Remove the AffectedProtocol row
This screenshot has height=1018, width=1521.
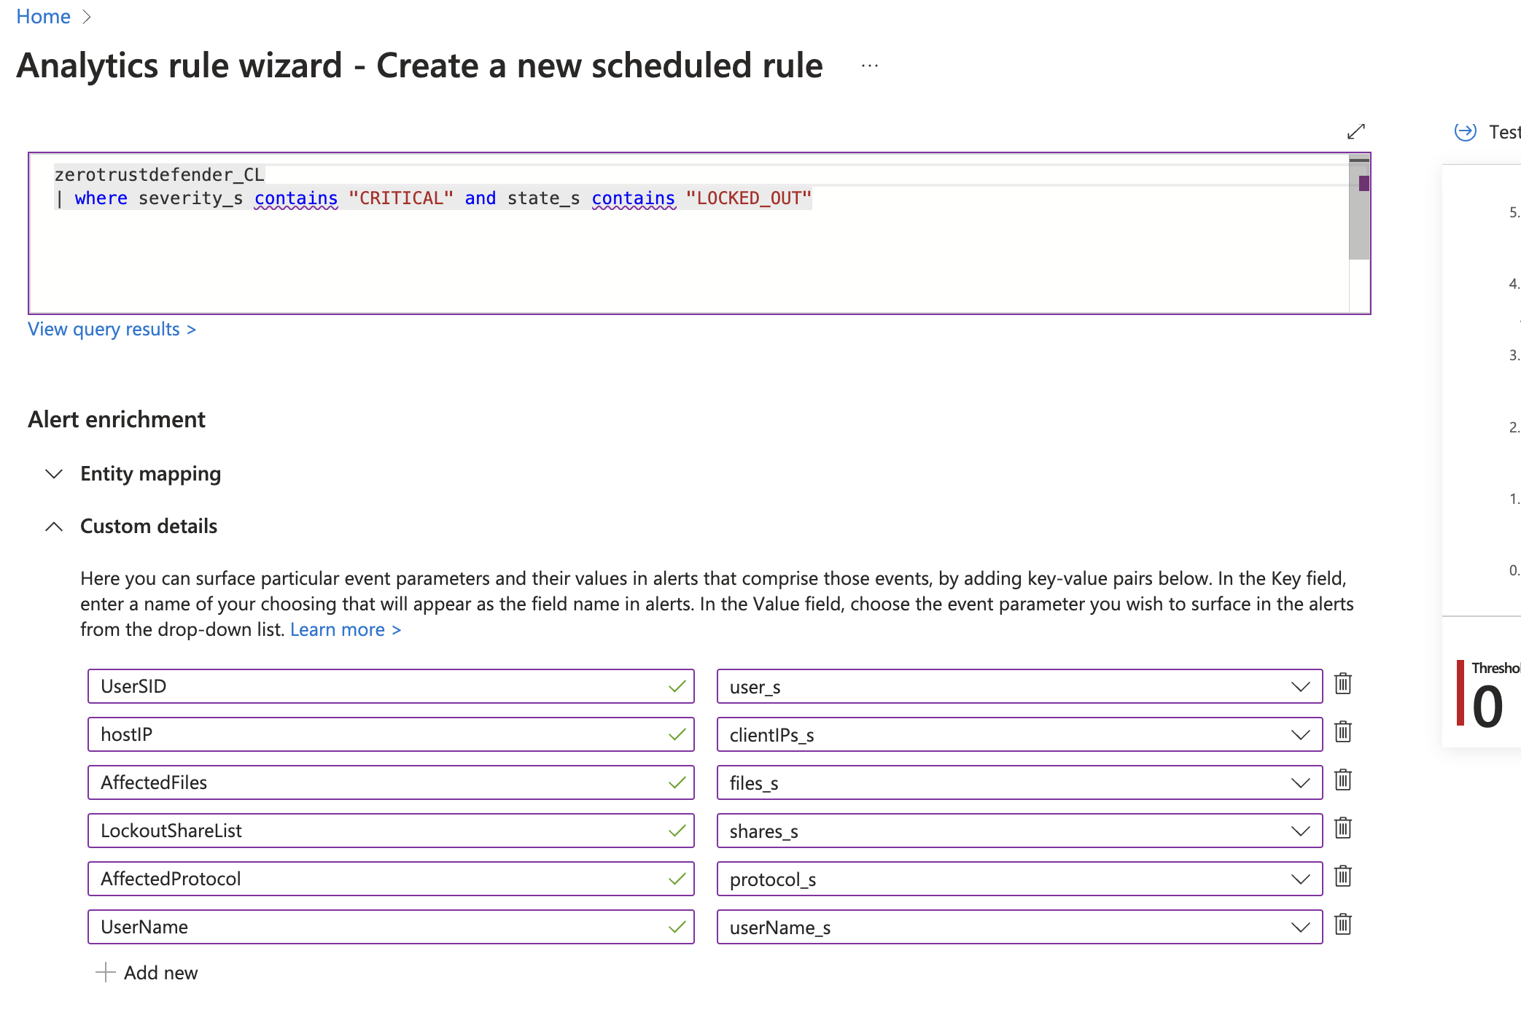1342,877
